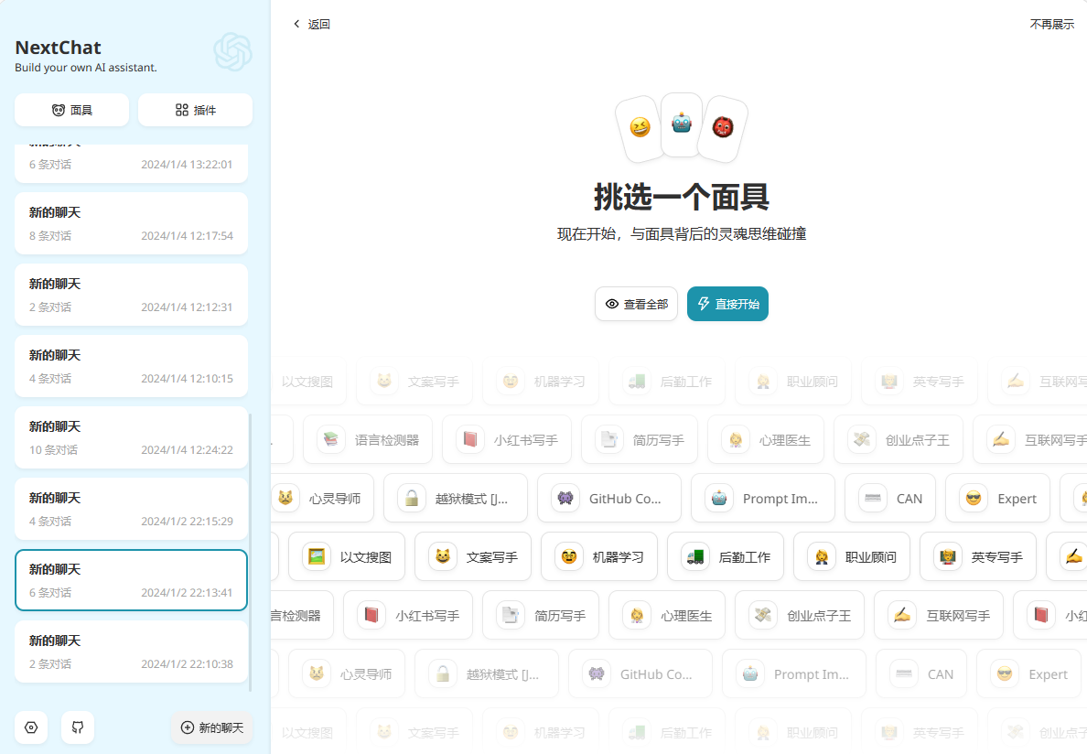The width and height of the screenshot is (1087, 754).
Task: Open the 插件 plugins tab
Action: point(195,110)
